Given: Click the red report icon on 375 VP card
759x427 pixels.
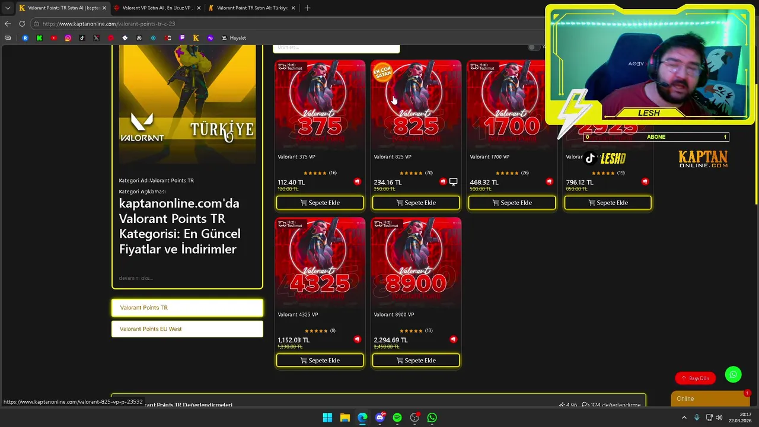Looking at the screenshot, I should (357, 181).
